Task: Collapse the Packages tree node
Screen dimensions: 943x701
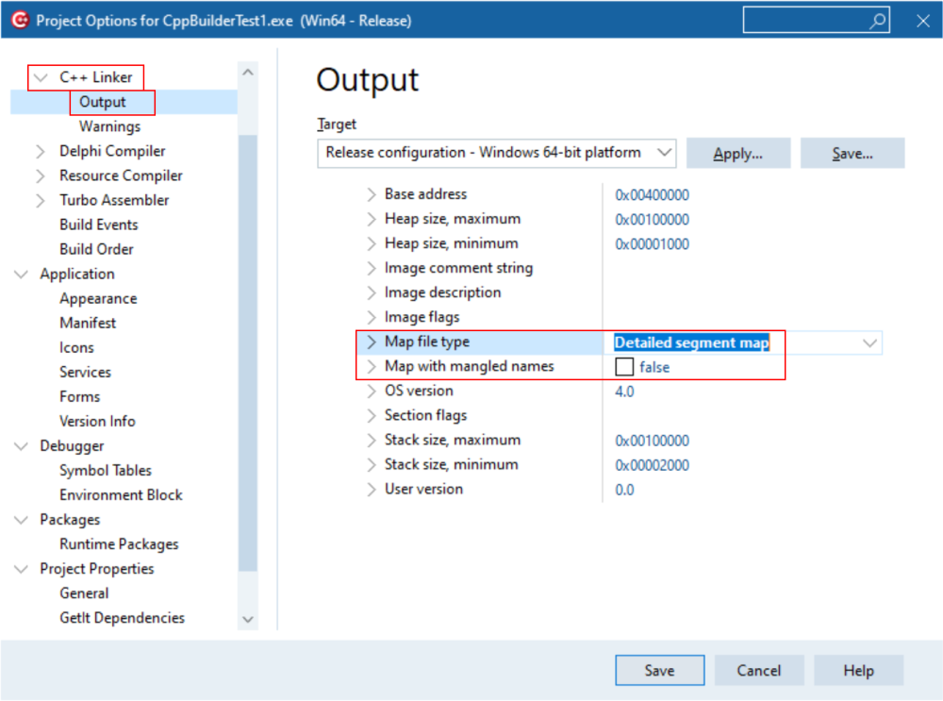Action: click(21, 520)
